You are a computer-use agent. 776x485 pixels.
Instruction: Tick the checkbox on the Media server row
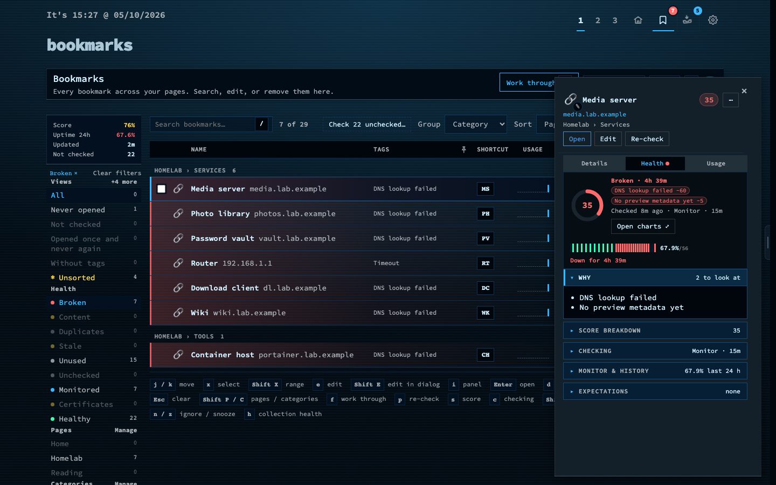tap(161, 189)
